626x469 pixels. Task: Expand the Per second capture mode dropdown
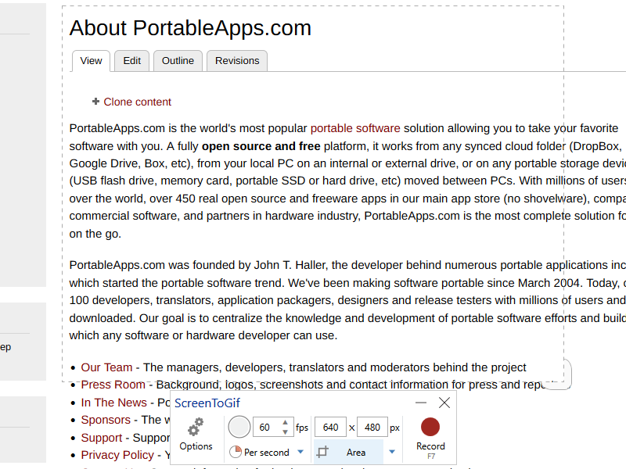(x=300, y=452)
